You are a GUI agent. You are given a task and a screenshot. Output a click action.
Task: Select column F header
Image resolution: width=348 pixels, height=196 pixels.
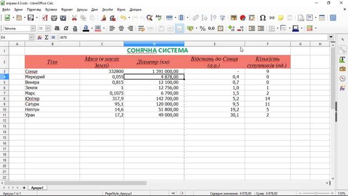coord(268,44)
